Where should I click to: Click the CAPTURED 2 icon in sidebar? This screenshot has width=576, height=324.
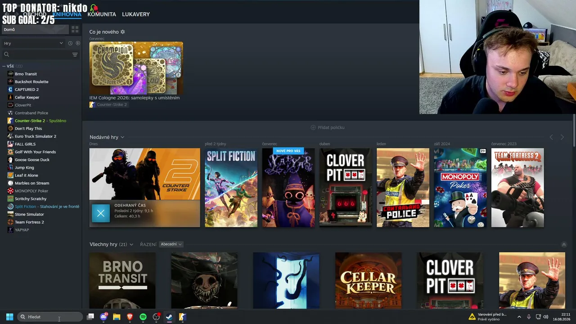[10, 90]
